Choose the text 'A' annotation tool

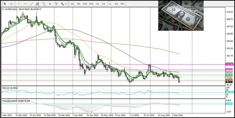pyautogui.click(x=50, y=4)
